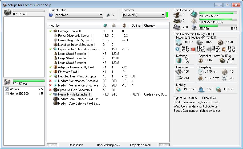
Task: Uncheck the Warrior II drone checkbox
Action: coord(7,89)
